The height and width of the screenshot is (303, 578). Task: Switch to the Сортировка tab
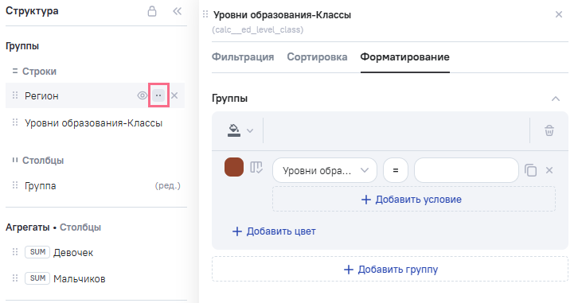(317, 57)
